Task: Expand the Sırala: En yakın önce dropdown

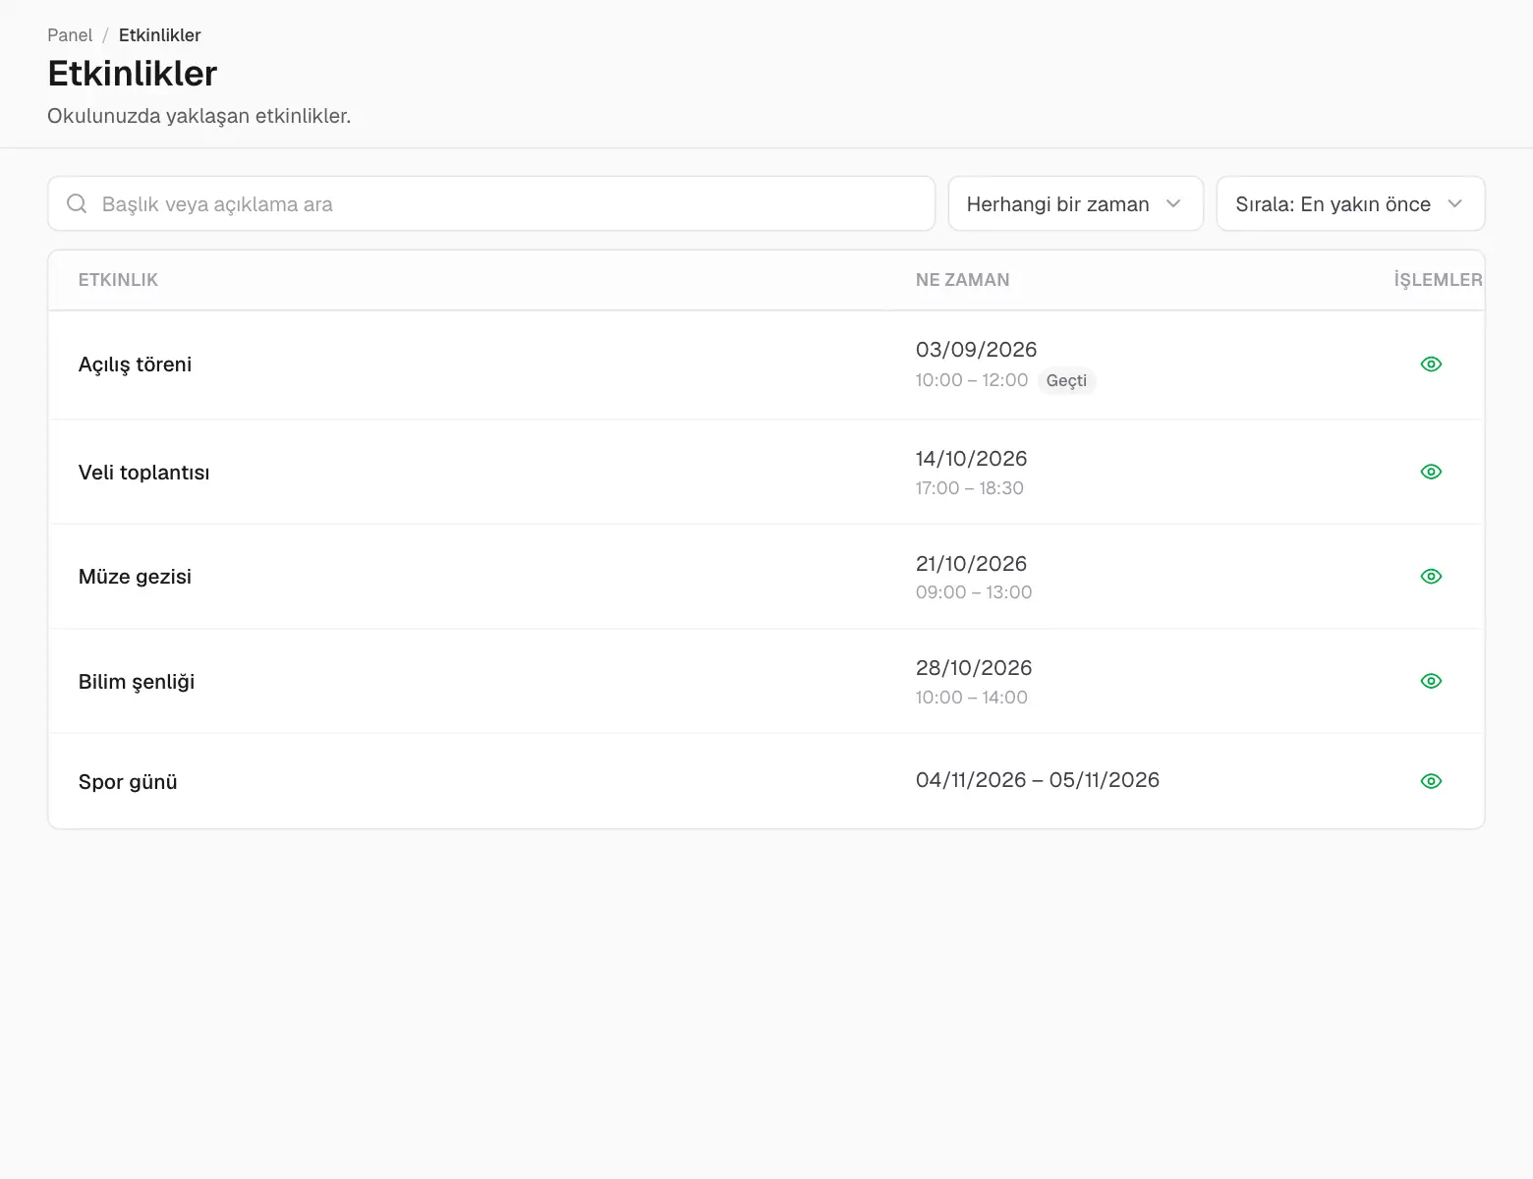Action: (1350, 203)
